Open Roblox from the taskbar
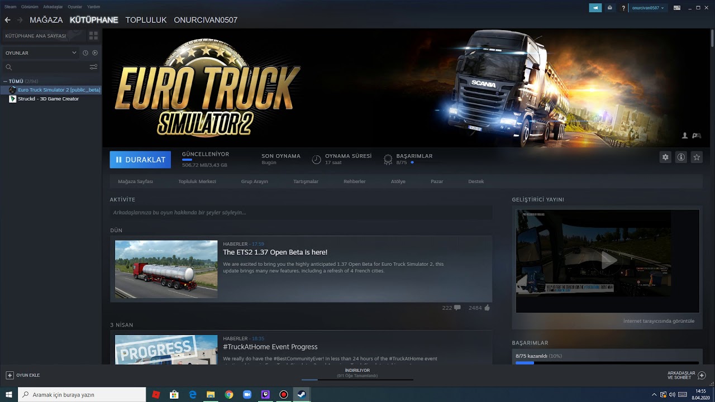Viewport: 715px width, 402px height. [x=156, y=395]
